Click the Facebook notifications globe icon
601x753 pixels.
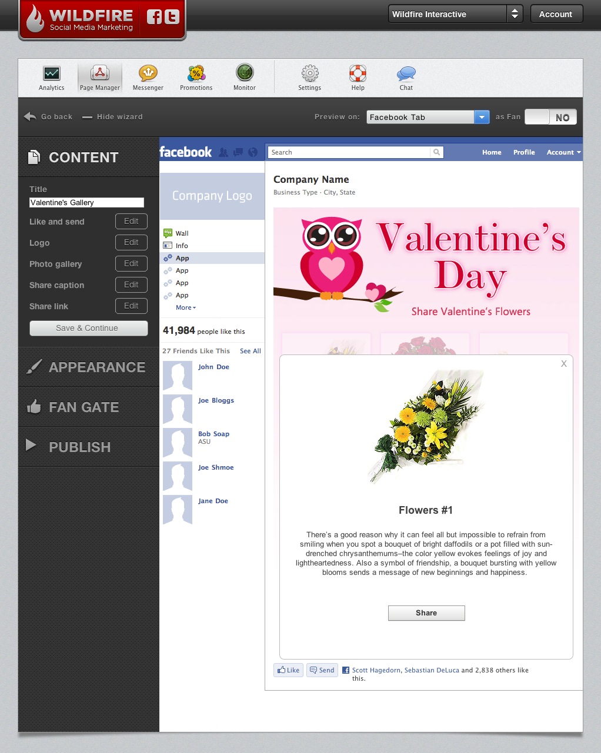[253, 152]
